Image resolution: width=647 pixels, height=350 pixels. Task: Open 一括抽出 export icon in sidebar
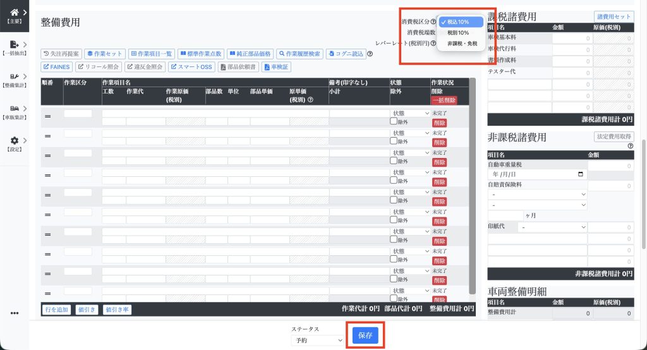[14, 45]
